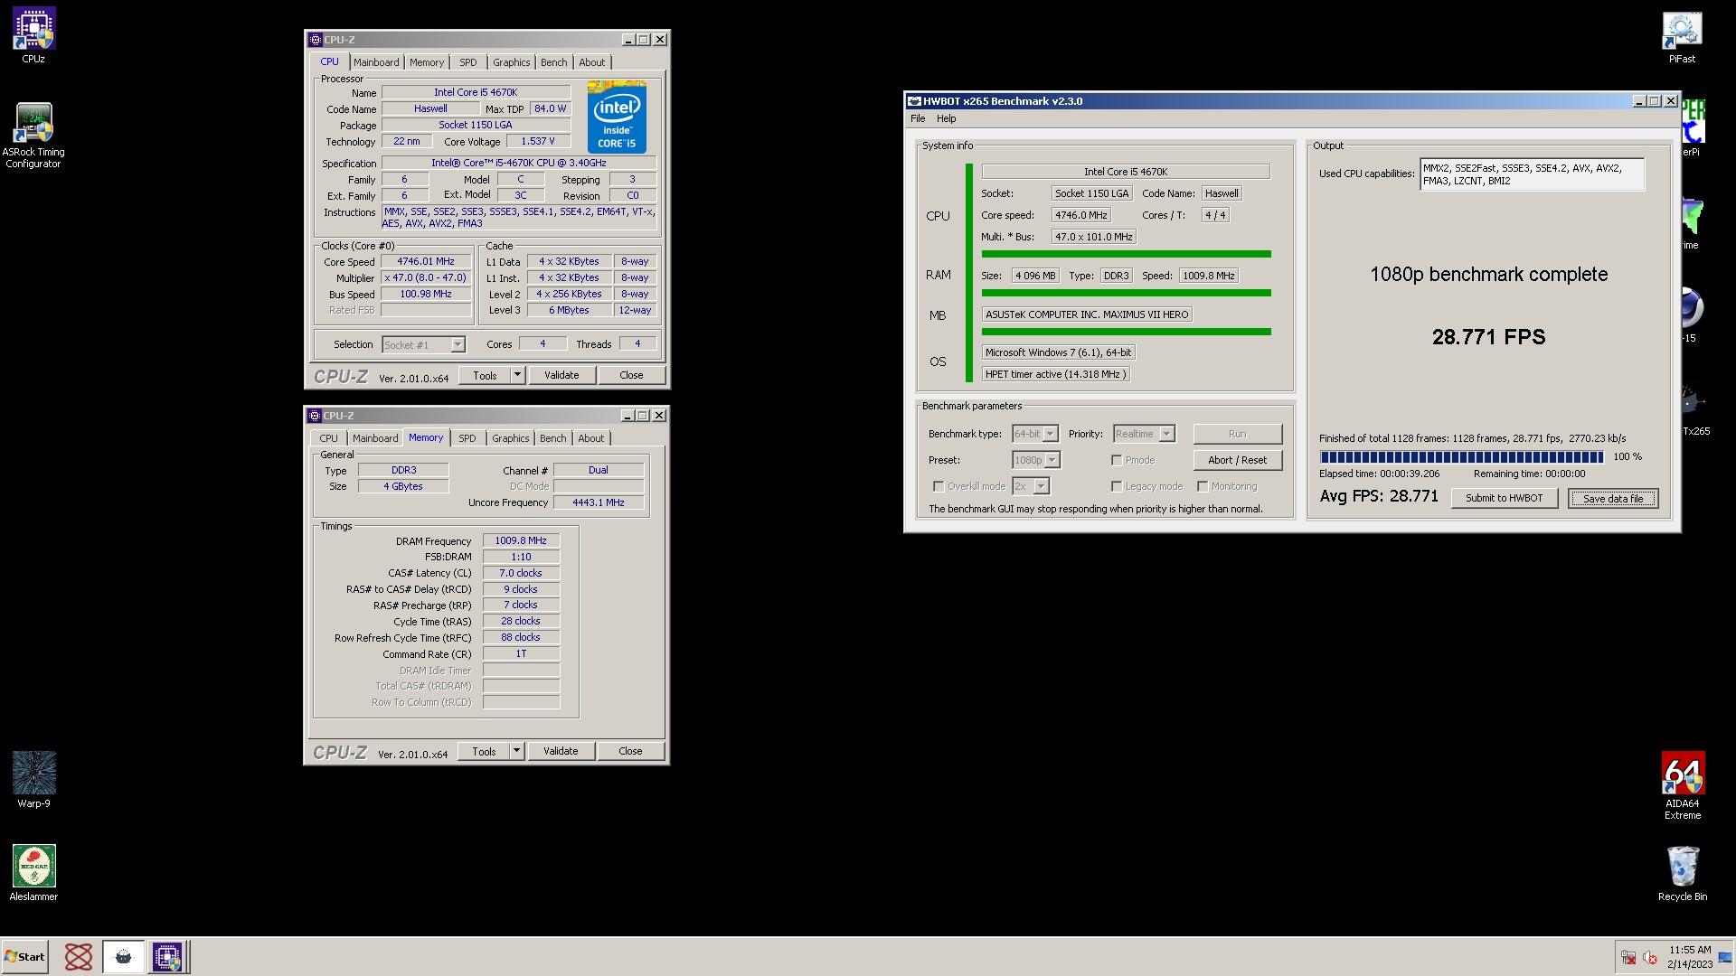Viewport: 1736px width, 976px height.
Task: Toggle the Overkill mode checkbox
Action: [939, 486]
